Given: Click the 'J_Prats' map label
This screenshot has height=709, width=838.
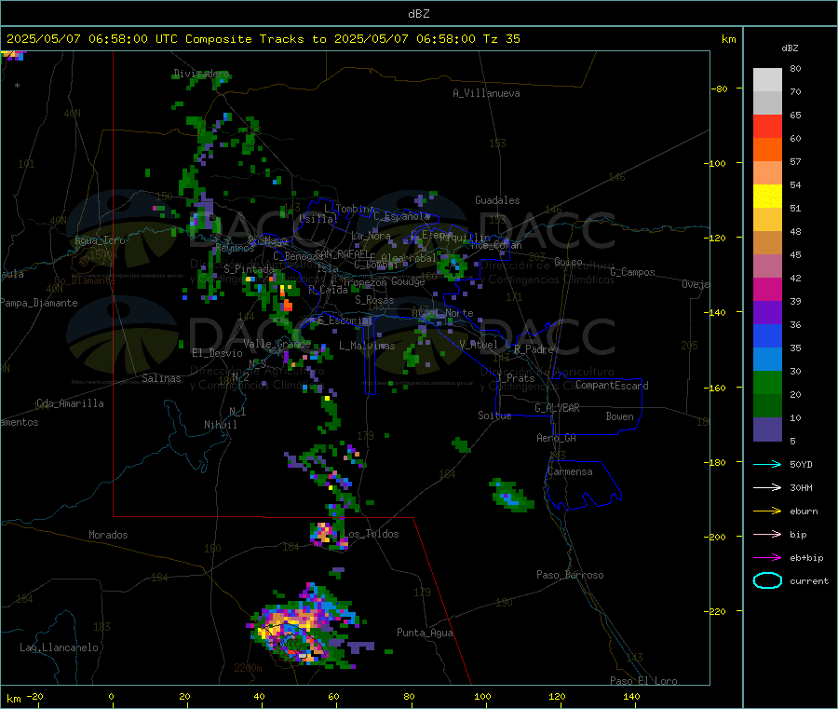Looking at the screenshot, I should tap(515, 377).
